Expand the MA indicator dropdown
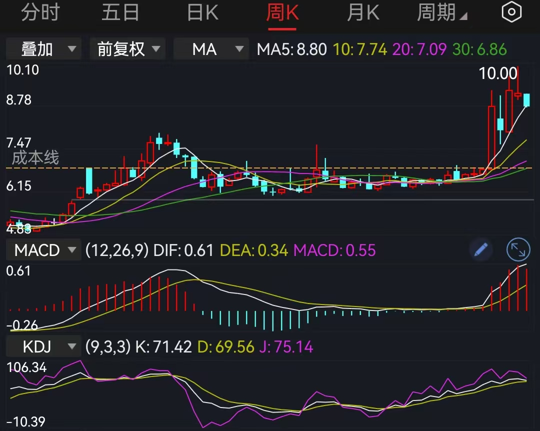This screenshot has height=431, width=540. tap(211, 48)
